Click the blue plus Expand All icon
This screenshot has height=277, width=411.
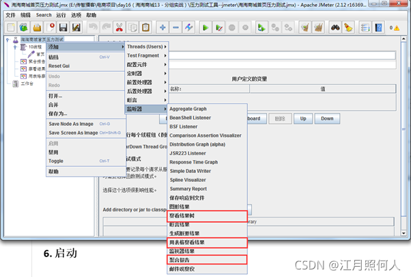click(162, 27)
